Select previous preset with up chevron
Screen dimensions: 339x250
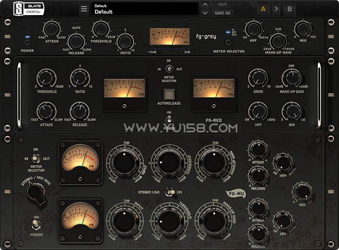coord(205,5)
